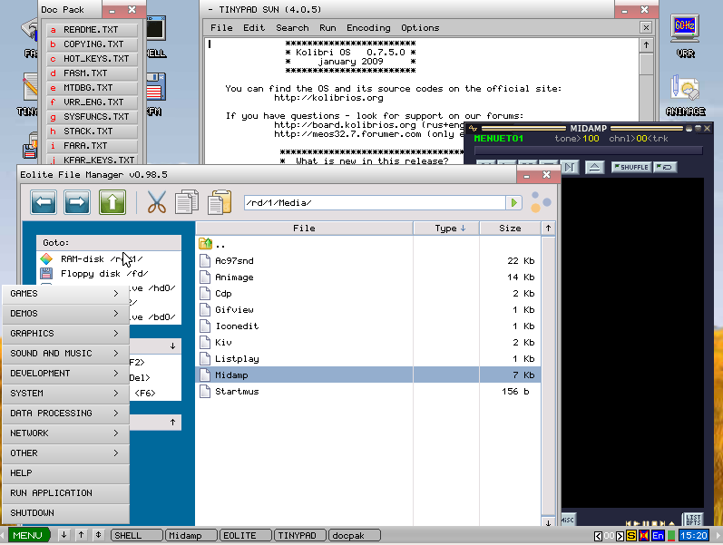Expand the GAMES submenu
Viewport: 723px width, 545px height.
point(65,294)
